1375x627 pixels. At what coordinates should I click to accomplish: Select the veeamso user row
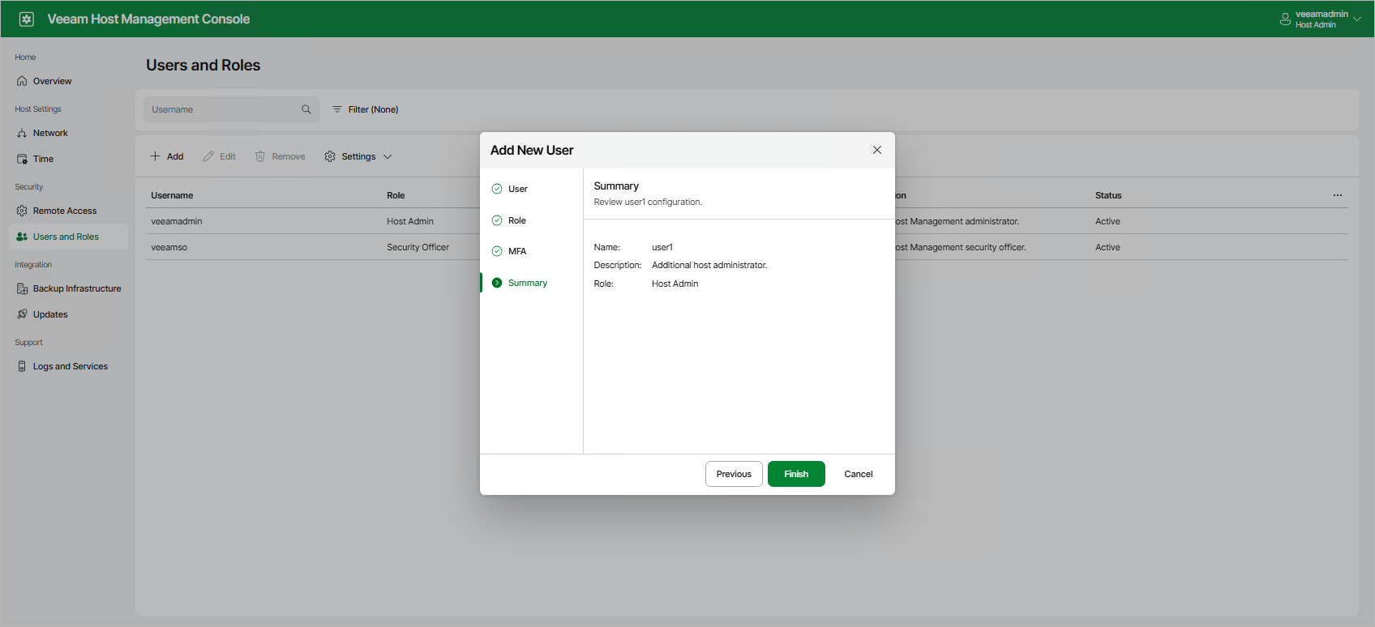(x=747, y=247)
